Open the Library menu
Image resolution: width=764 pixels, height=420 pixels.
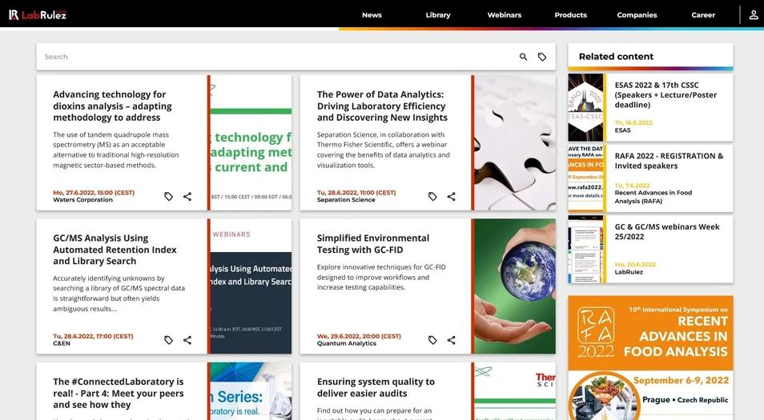click(438, 15)
